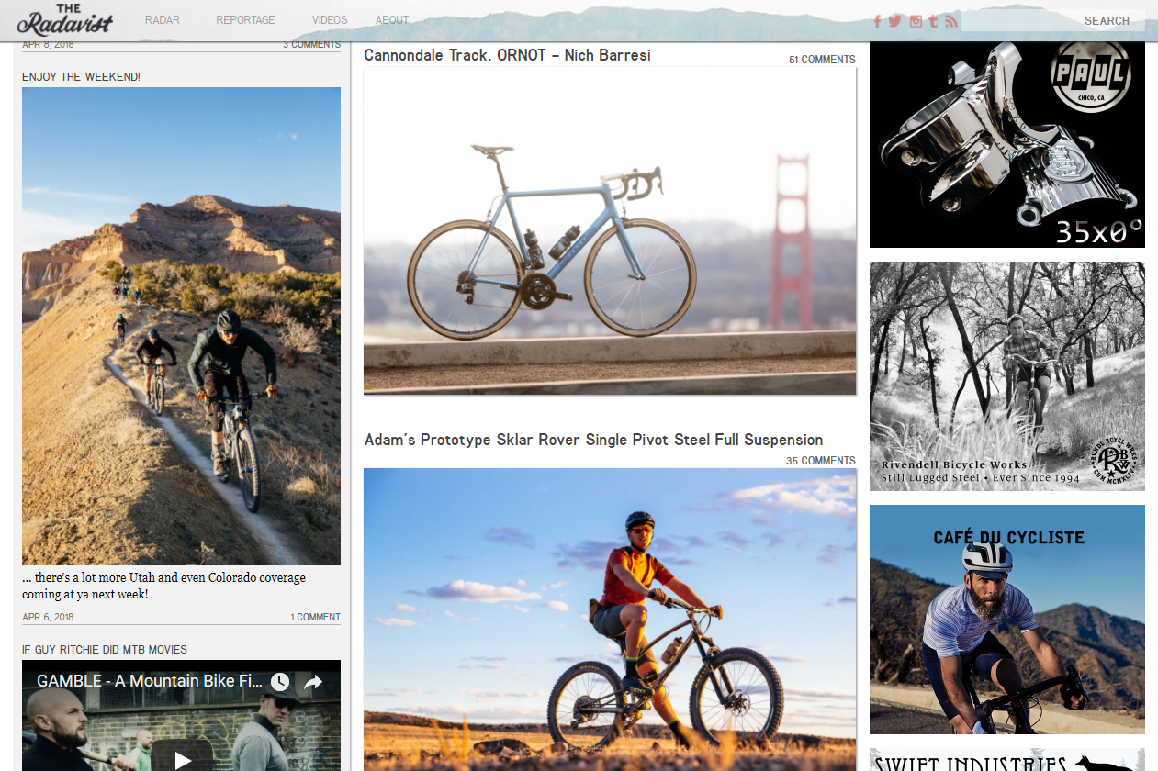This screenshot has width=1158, height=771.
Task: Click The Radavist logo
Action: click(64, 20)
